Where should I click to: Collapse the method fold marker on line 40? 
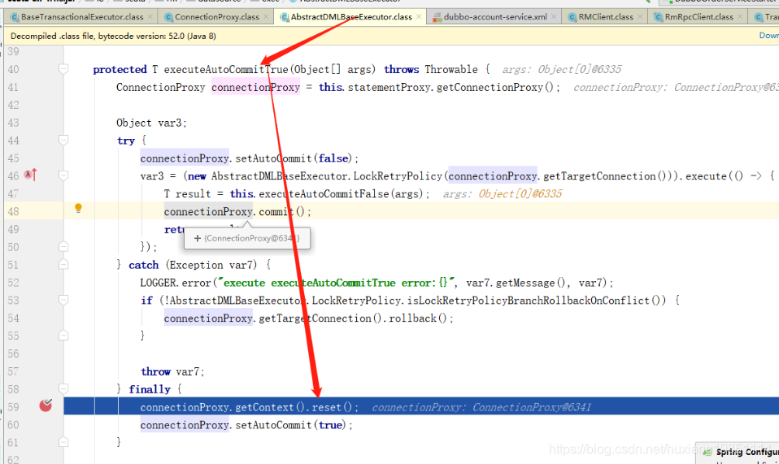click(63, 69)
